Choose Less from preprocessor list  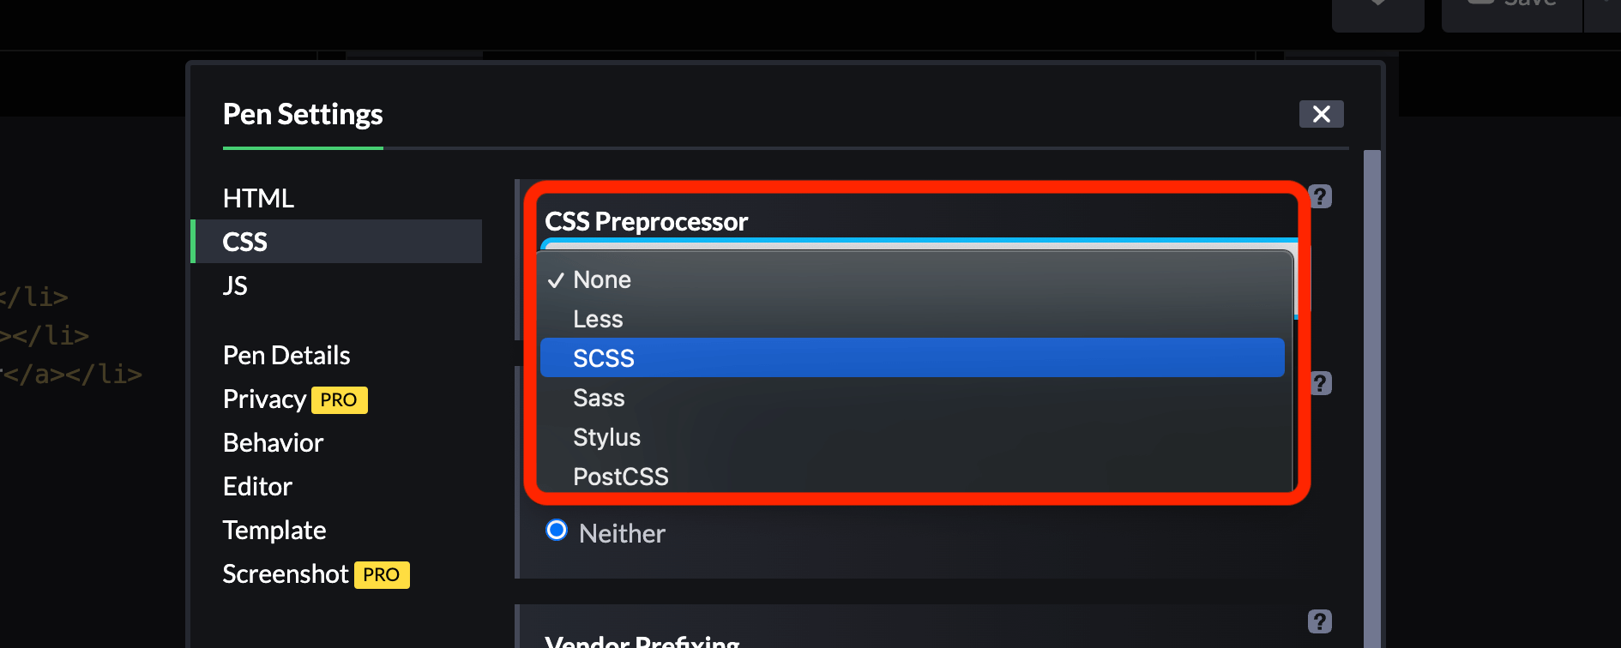(598, 320)
